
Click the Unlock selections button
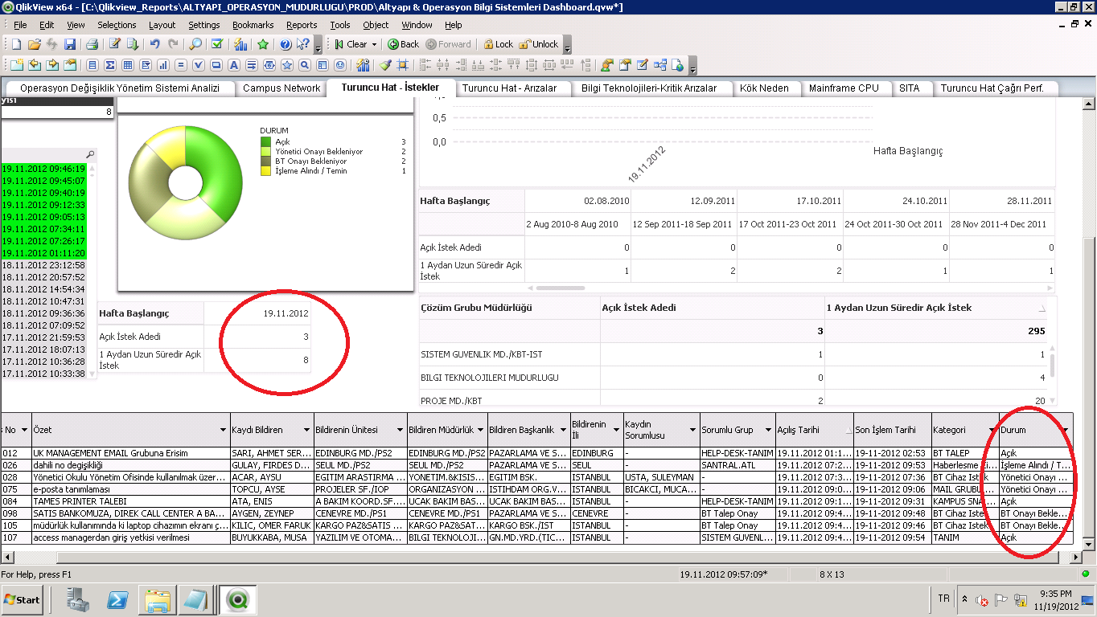coord(539,44)
